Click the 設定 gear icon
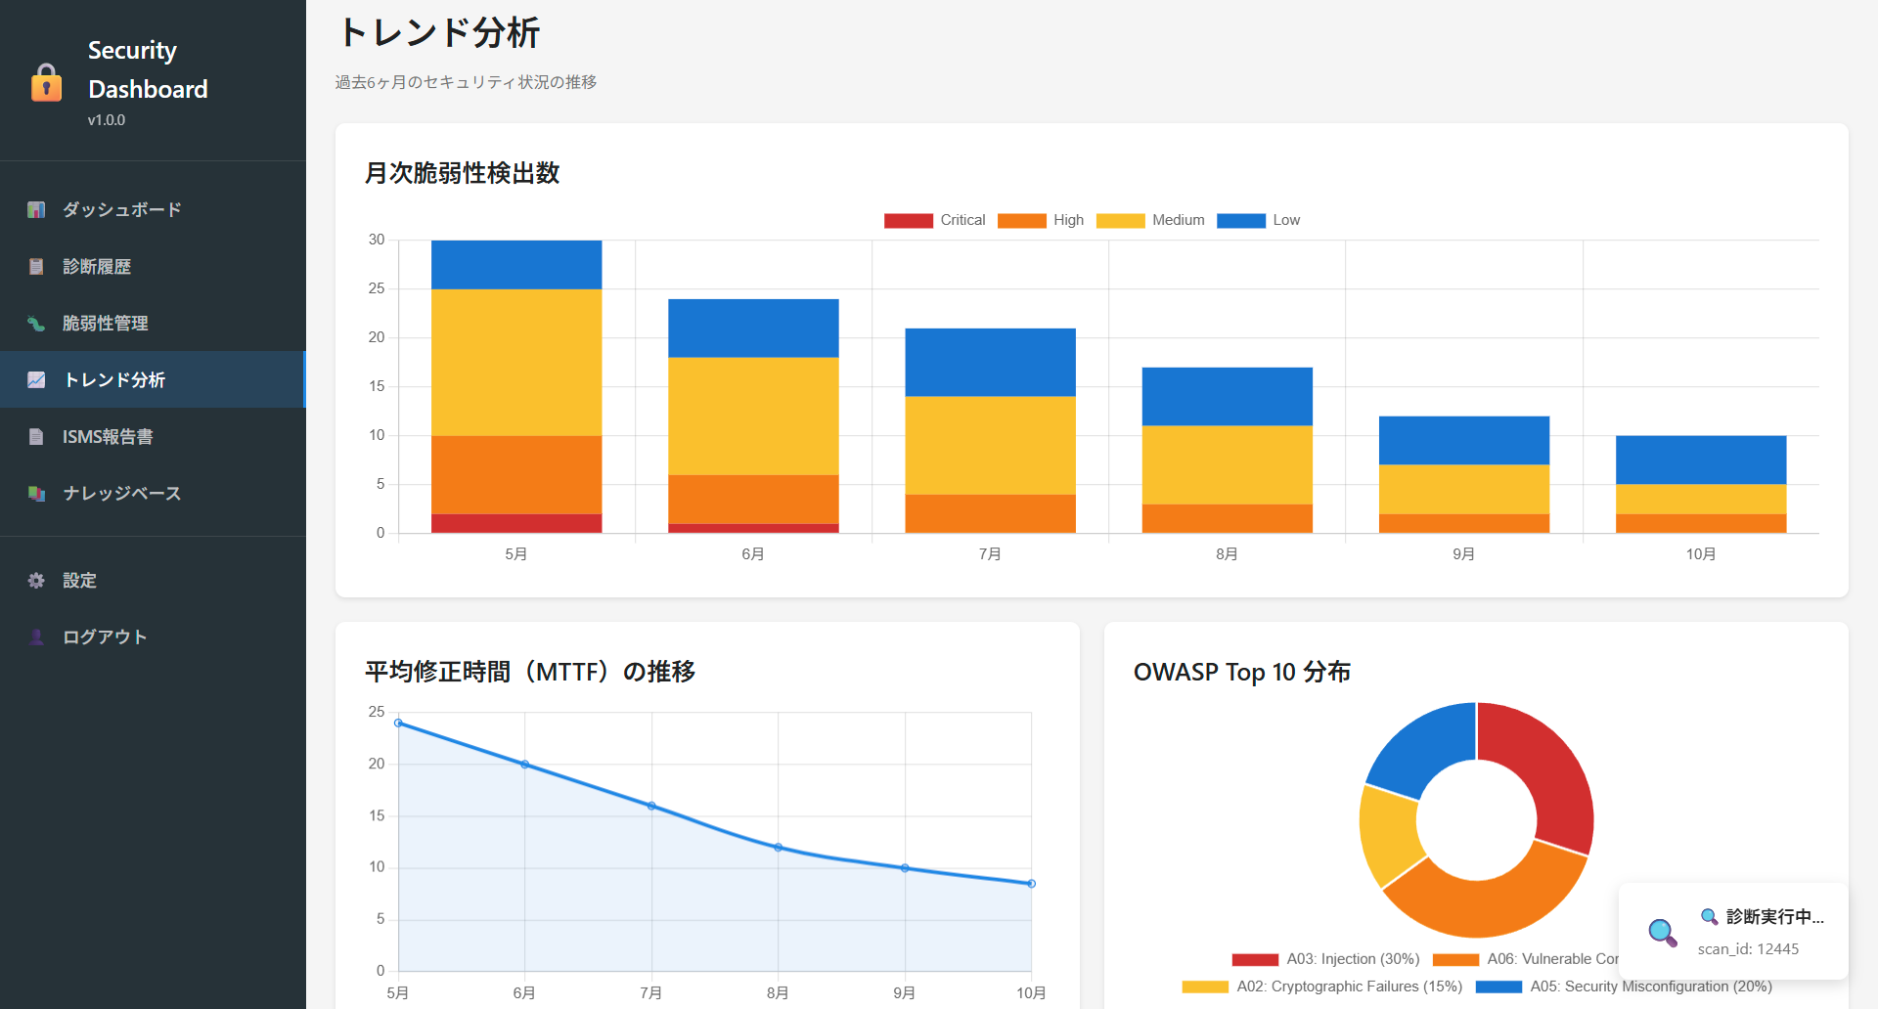The height and width of the screenshot is (1009, 1878). click(x=36, y=581)
